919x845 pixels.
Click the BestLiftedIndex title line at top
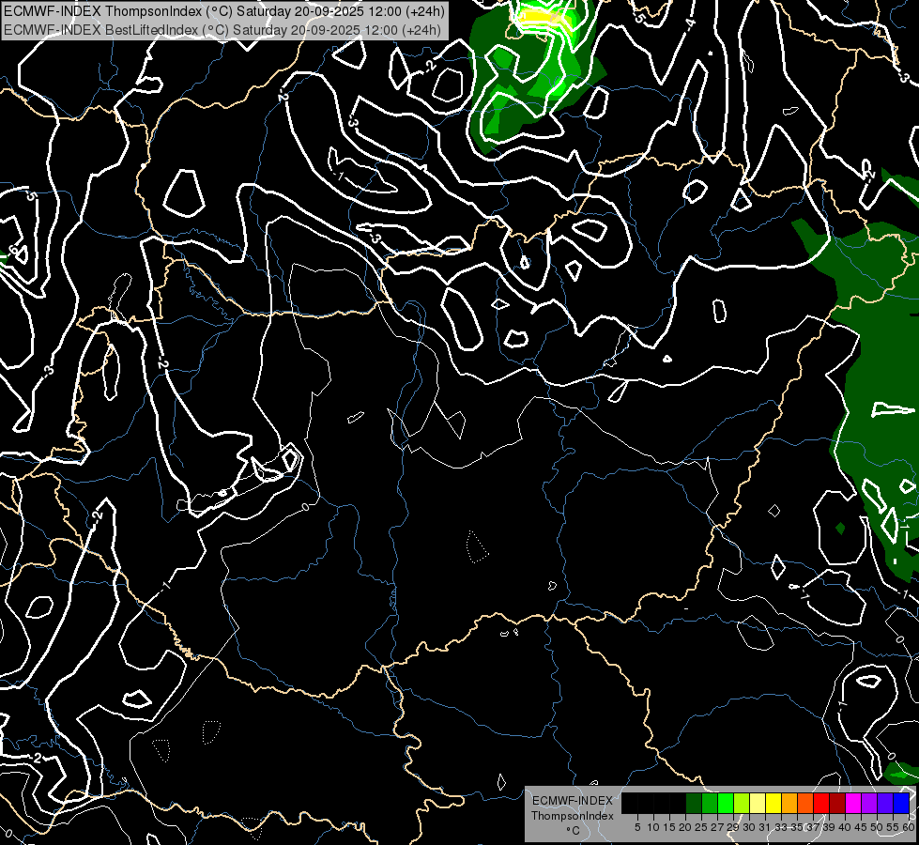(x=222, y=29)
